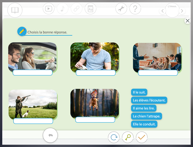Open the wrench tools icon

121,9
